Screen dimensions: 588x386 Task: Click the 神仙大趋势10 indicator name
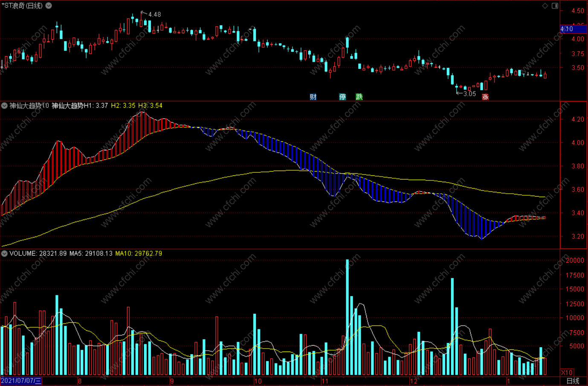tap(29, 106)
